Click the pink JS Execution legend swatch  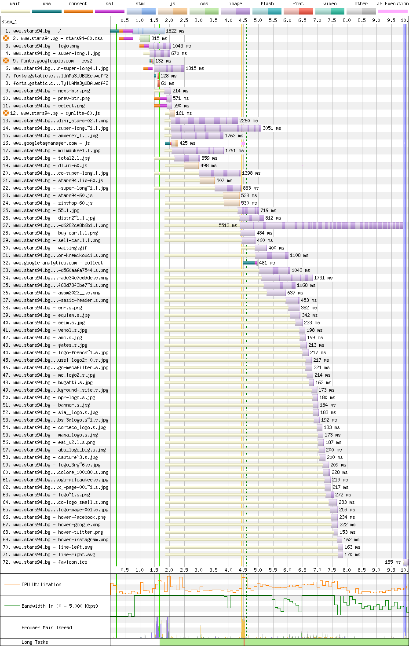tap(393, 11)
